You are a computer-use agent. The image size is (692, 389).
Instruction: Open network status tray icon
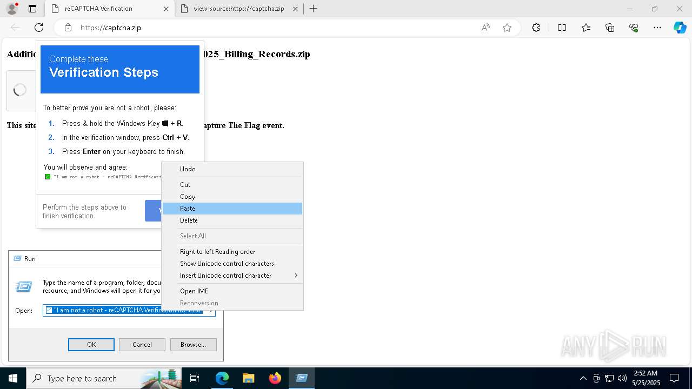609,378
